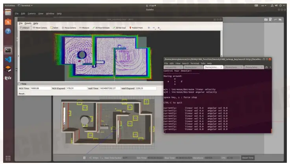Select the Interact tool in RViz
The height and width of the screenshot is (164, 290).
25,28
